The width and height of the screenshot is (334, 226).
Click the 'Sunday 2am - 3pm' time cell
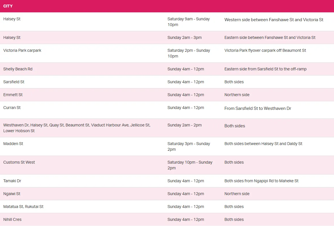coord(185,37)
